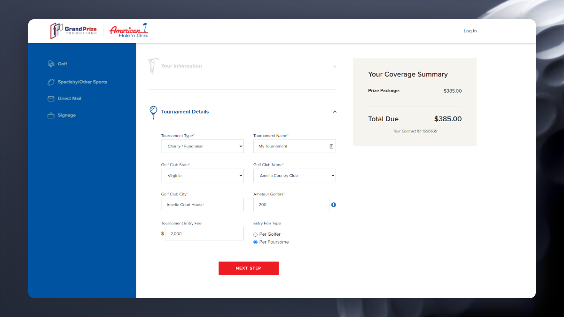Viewport: 564px width, 317px height.
Task: Expand the Your Information section chevron
Action: [335, 67]
